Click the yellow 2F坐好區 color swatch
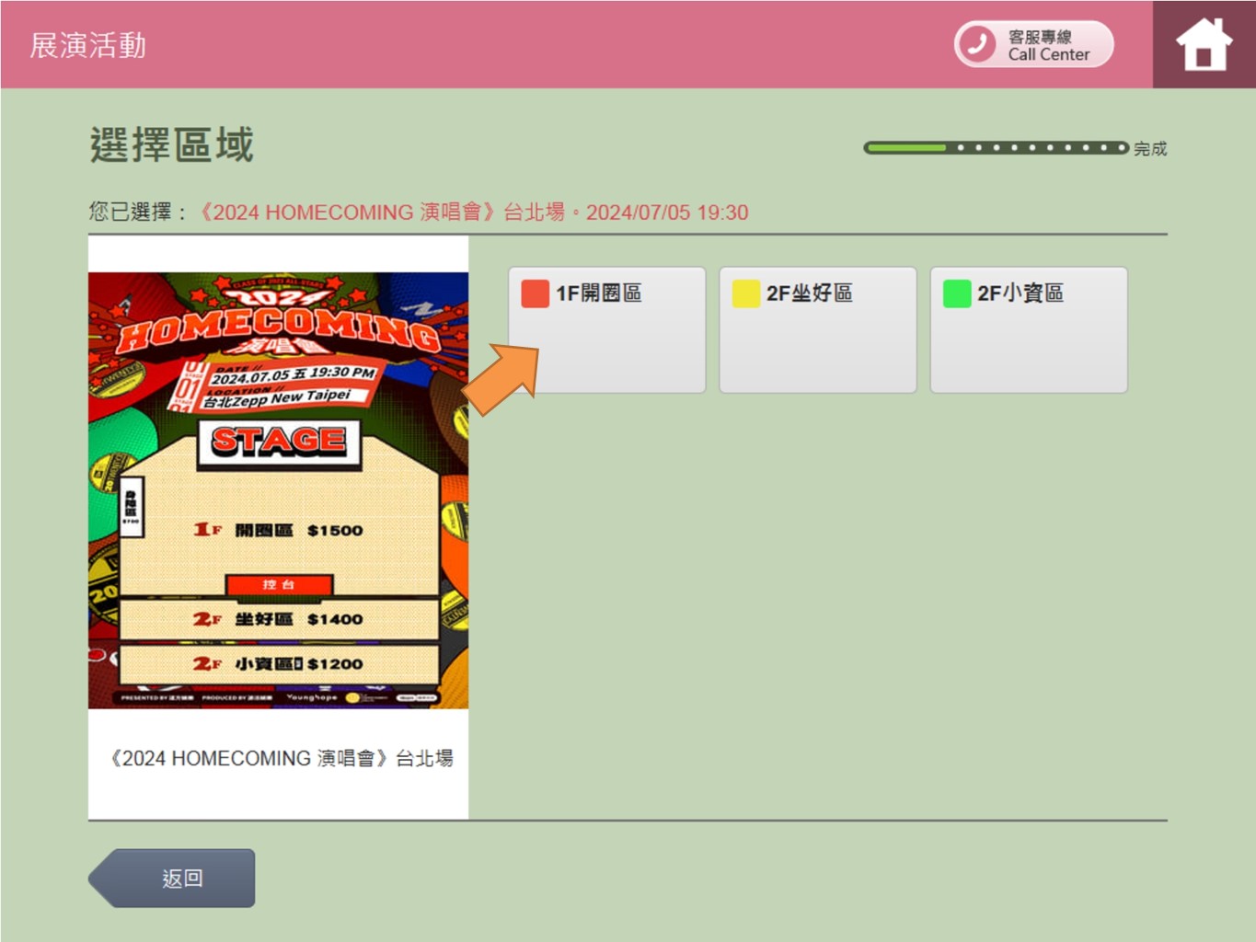Screen dimensions: 1256x942 pos(745,293)
